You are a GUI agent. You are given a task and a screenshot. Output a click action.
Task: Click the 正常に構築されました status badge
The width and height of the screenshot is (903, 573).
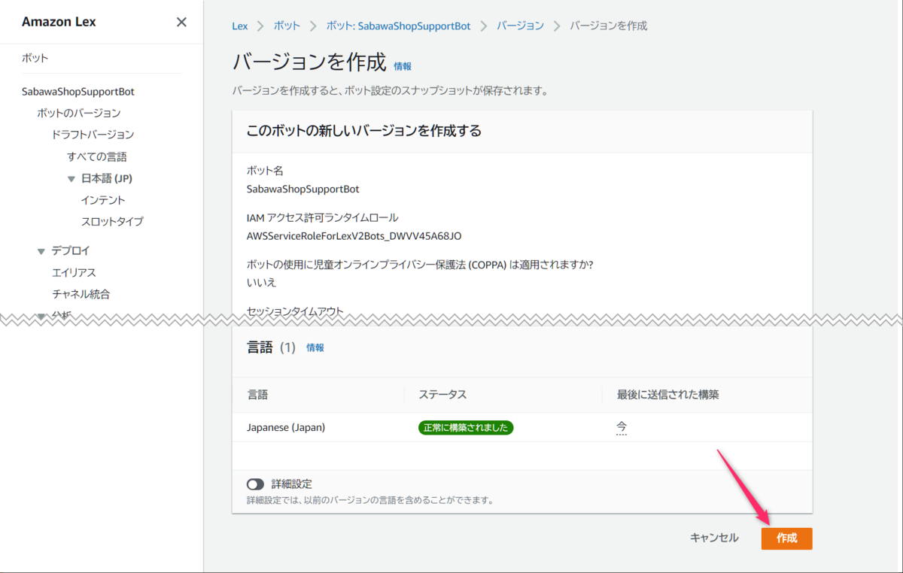pyautogui.click(x=466, y=427)
